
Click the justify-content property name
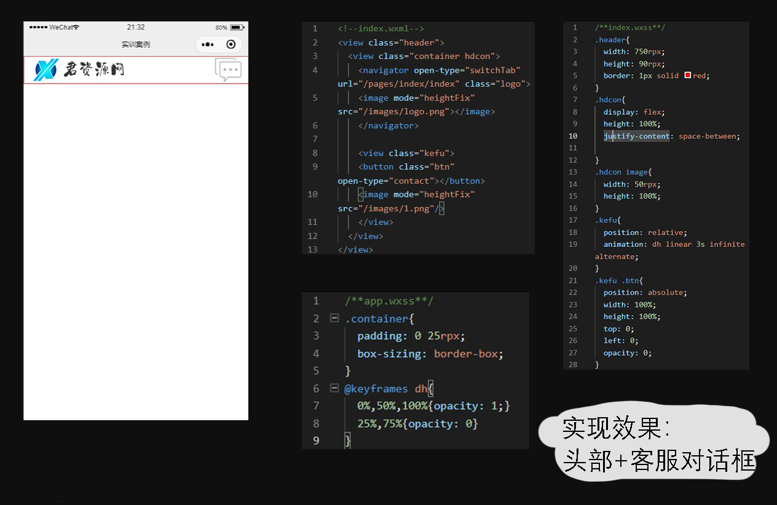pos(636,136)
